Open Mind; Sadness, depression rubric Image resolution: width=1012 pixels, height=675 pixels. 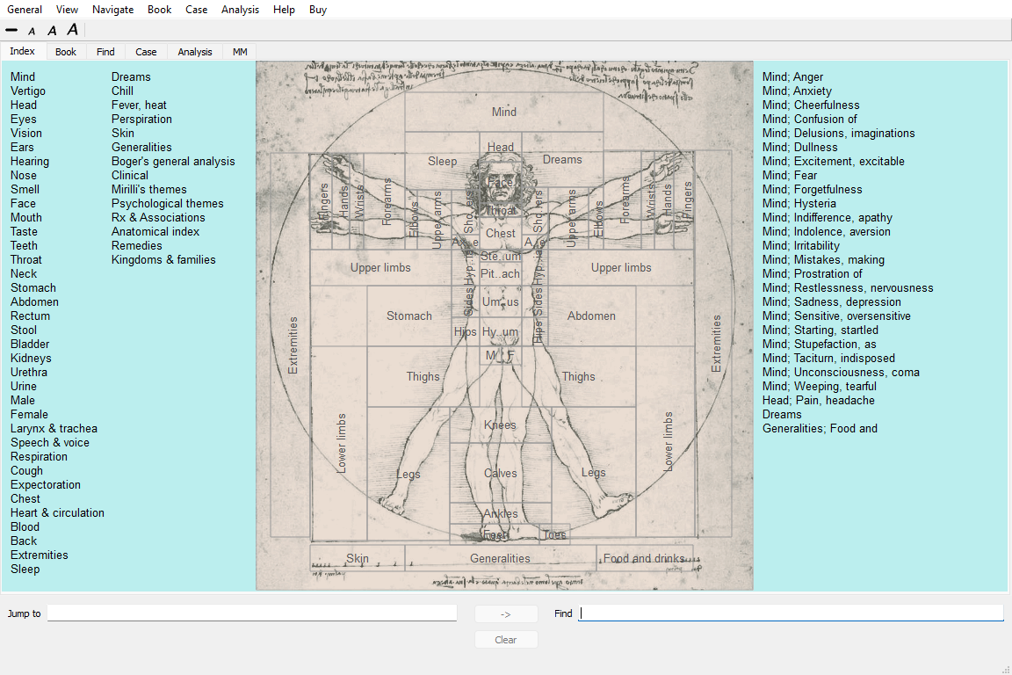[x=831, y=302]
